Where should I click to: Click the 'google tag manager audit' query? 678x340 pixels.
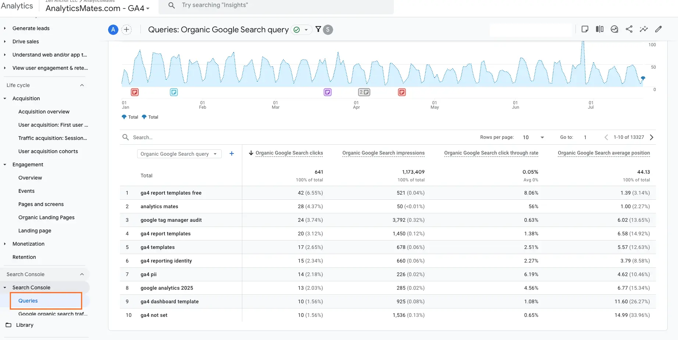[x=171, y=220]
